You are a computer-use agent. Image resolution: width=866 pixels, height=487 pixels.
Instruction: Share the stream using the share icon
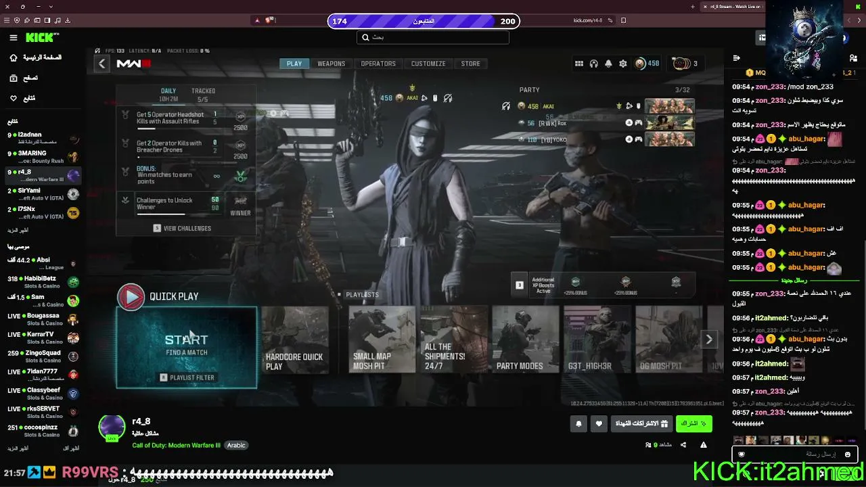tap(683, 444)
